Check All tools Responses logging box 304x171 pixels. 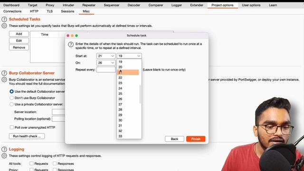tap(55, 163)
